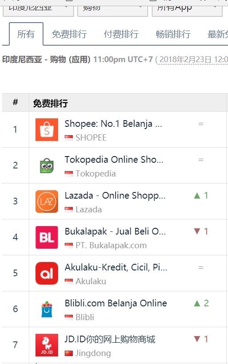Open the Tokopedia Online Shopping title link
228x364 pixels.
tap(114, 160)
